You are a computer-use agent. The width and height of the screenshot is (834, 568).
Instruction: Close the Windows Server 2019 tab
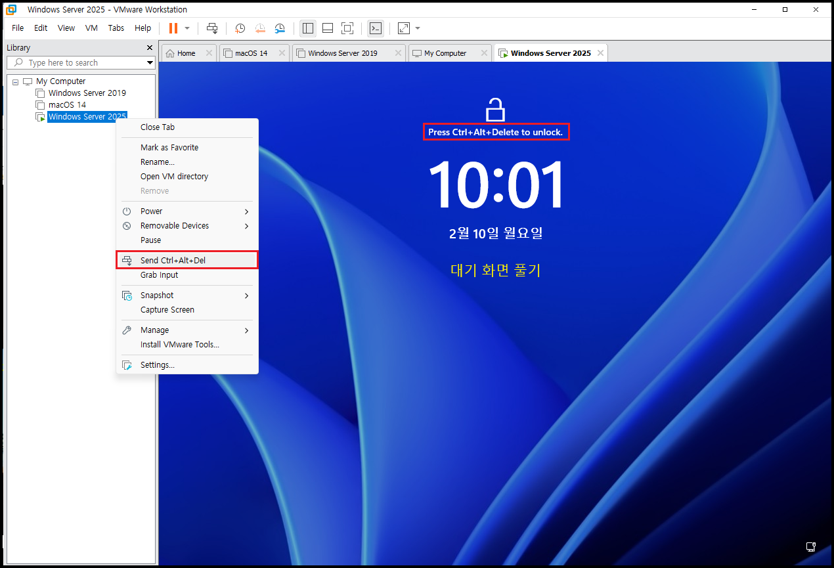(x=398, y=53)
